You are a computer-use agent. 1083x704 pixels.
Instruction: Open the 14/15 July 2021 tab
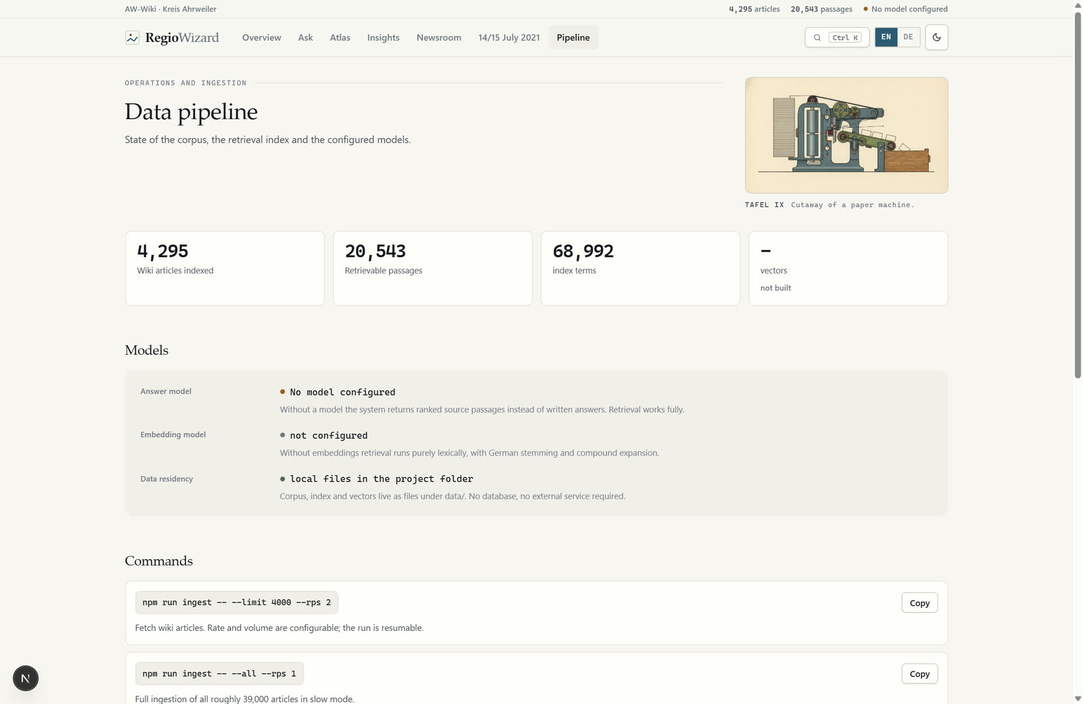509,37
